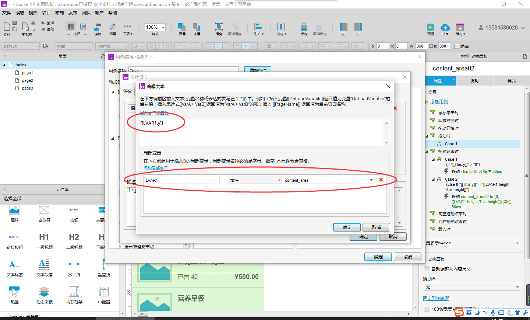Click the bring to front icon (顶层)
Viewport: 530px width, 320px height.
182,27
